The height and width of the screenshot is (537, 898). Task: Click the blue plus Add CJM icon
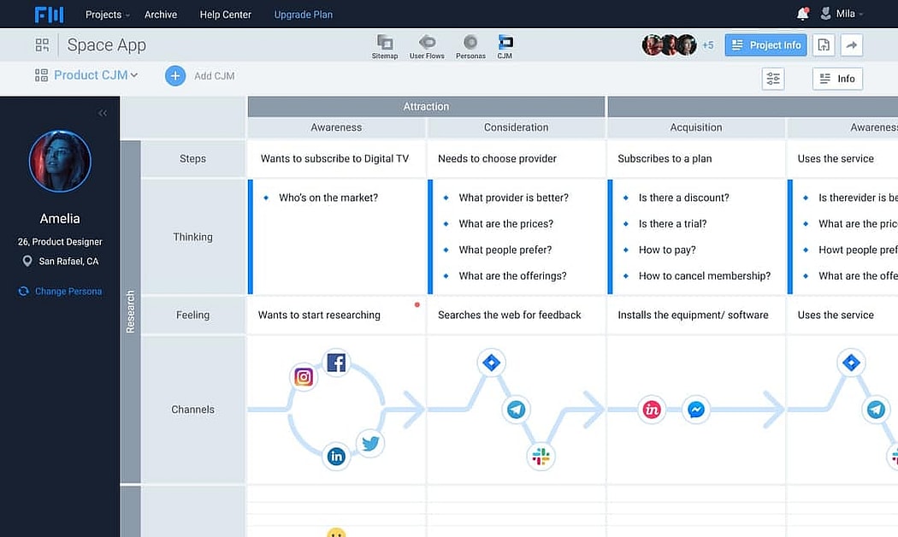point(175,75)
